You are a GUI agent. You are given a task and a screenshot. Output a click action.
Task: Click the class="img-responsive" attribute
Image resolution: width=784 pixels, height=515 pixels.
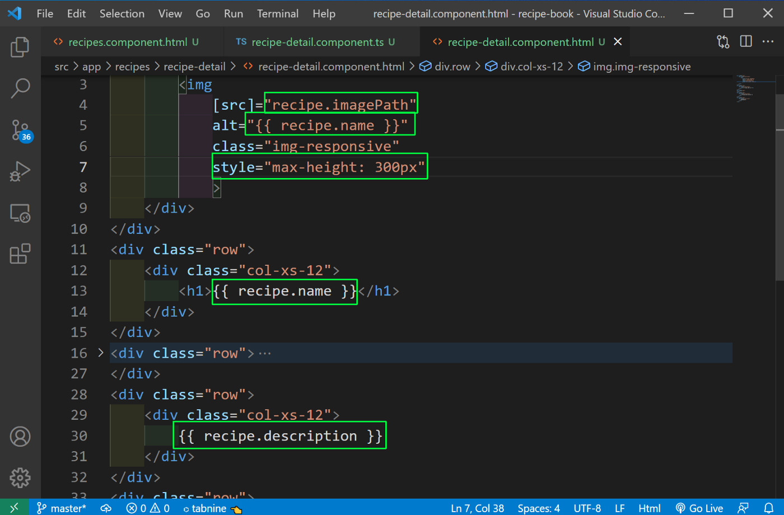[x=306, y=146]
